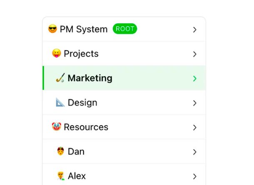
Task: Click the triangular ruler icon beside Design
Action: coord(60,102)
